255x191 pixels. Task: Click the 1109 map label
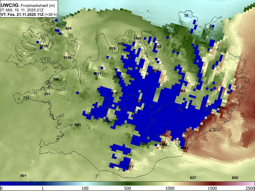[67, 58]
